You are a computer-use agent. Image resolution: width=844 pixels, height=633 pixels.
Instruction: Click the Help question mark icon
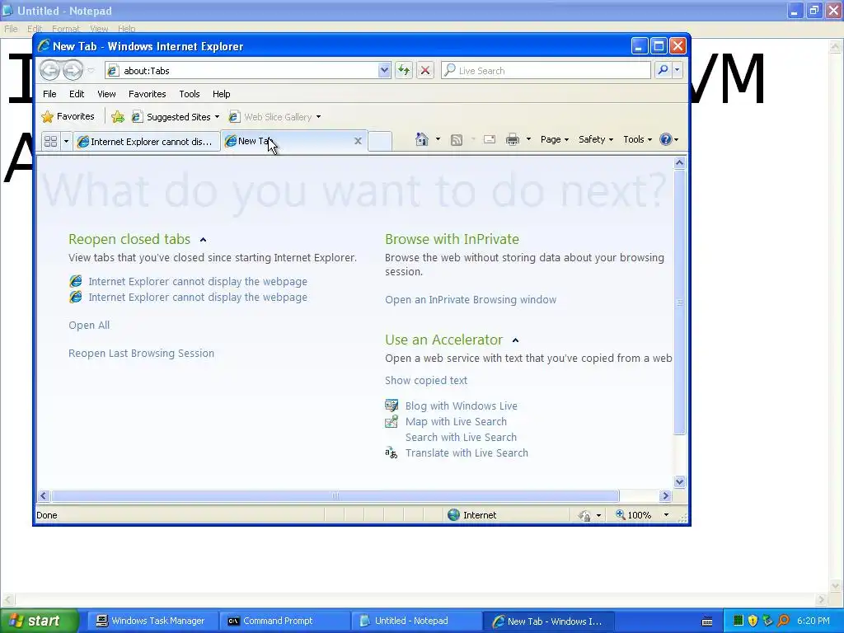(666, 139)
